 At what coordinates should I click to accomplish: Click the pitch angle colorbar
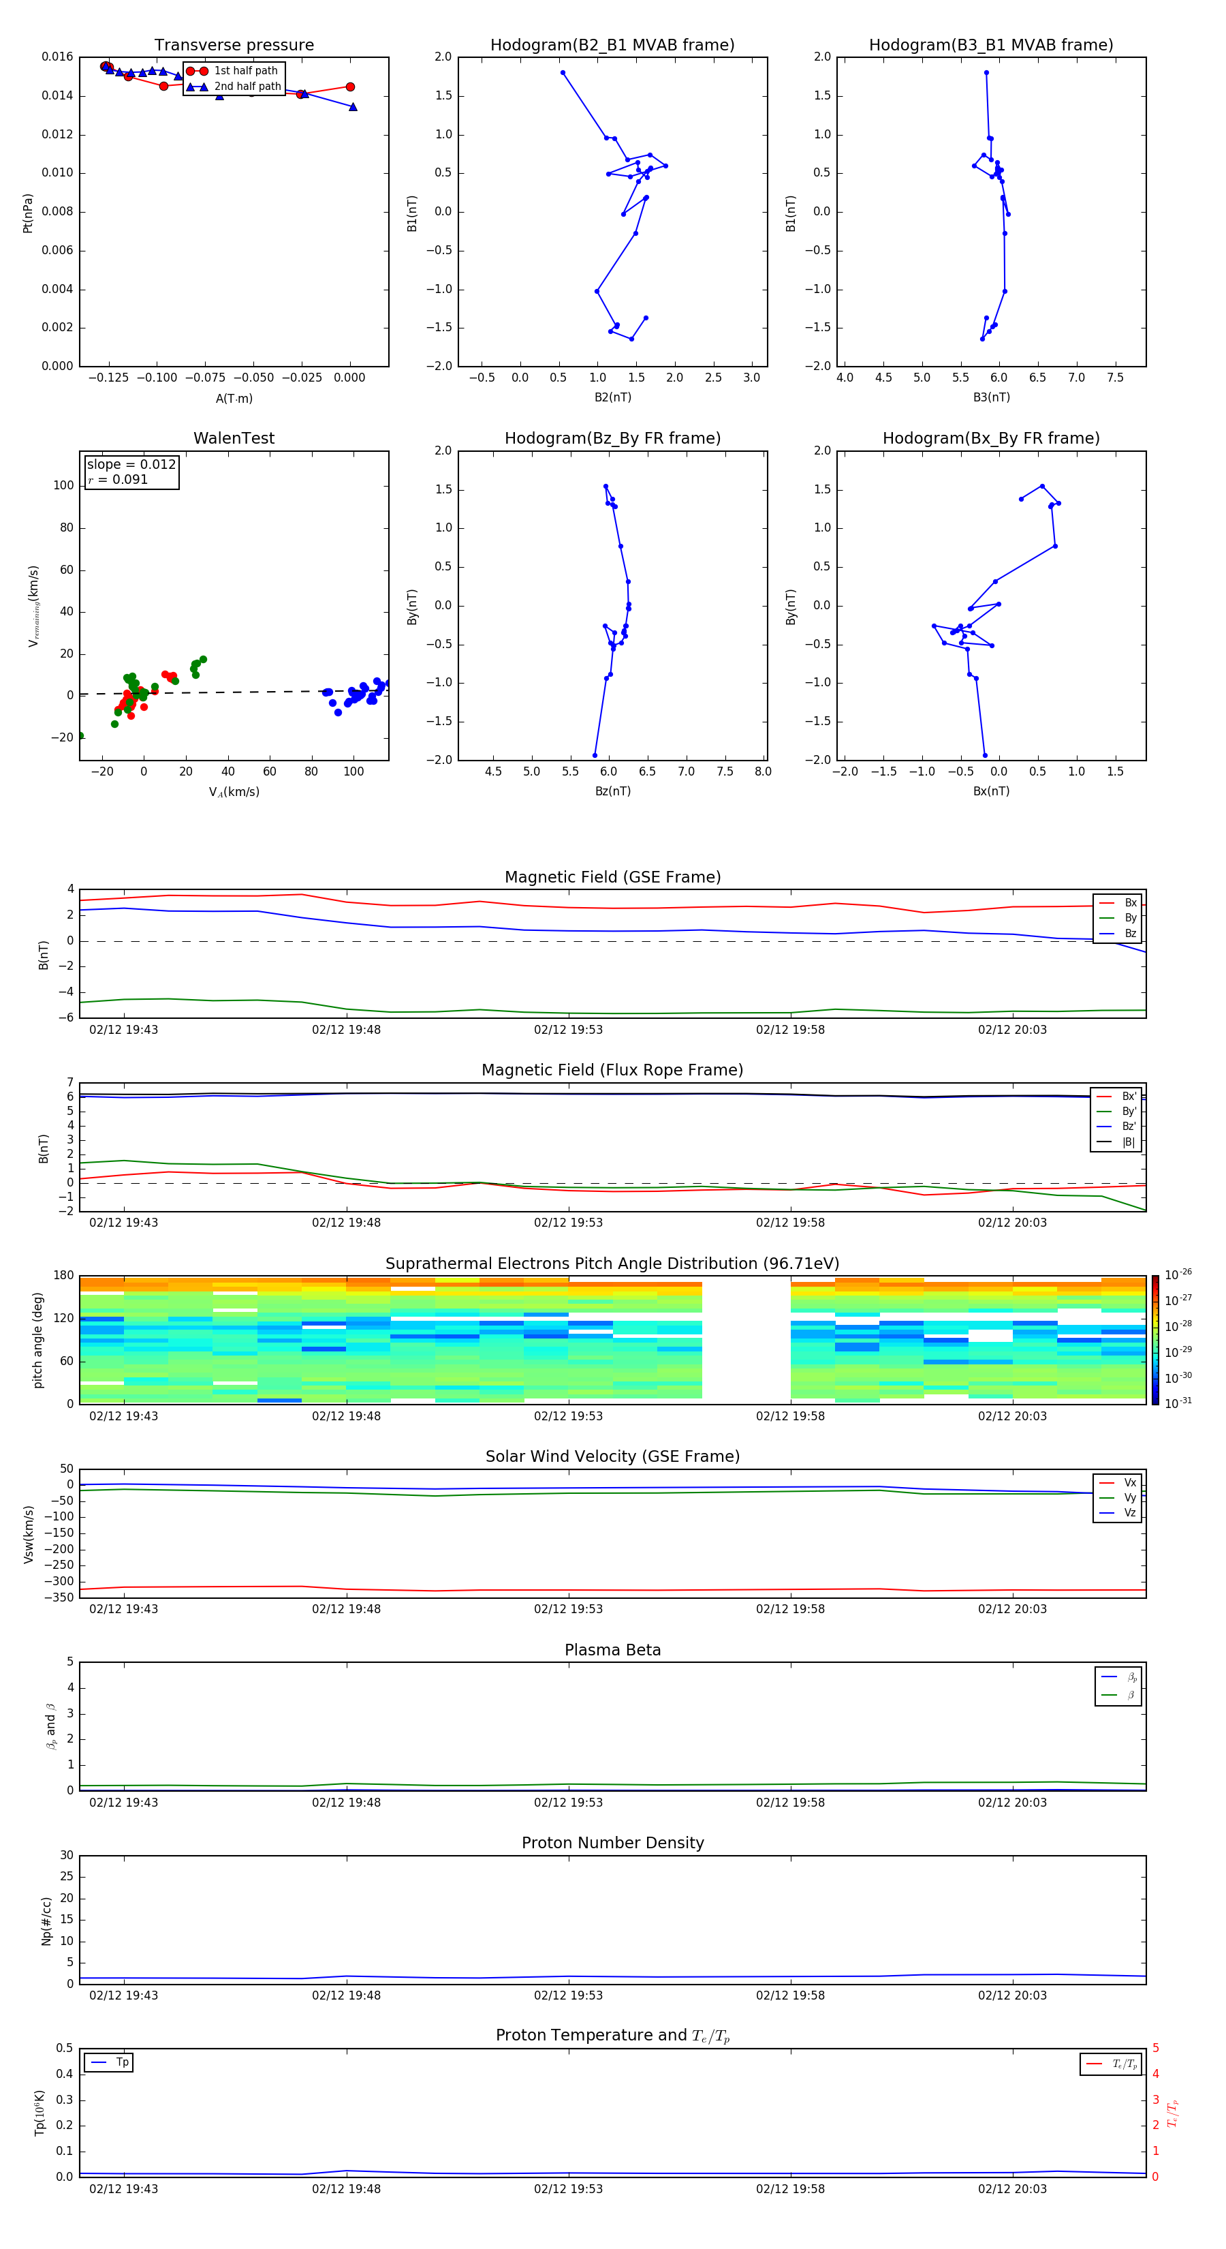point(1155,1340)
